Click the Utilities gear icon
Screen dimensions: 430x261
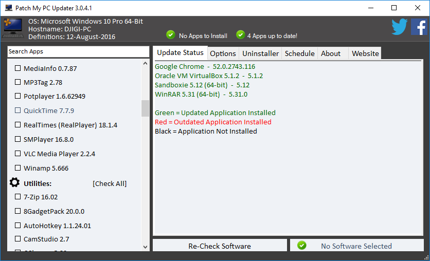pyautogui.click(x=14, y=183)
